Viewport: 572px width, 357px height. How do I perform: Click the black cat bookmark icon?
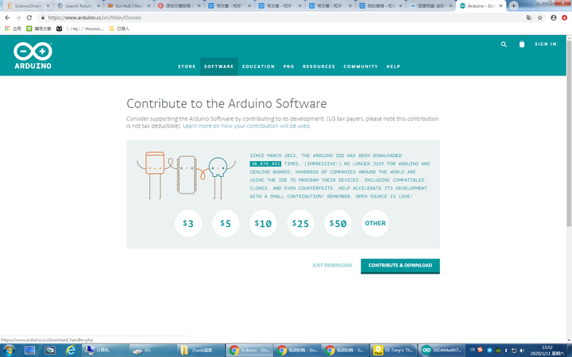(x=59, y=29)
